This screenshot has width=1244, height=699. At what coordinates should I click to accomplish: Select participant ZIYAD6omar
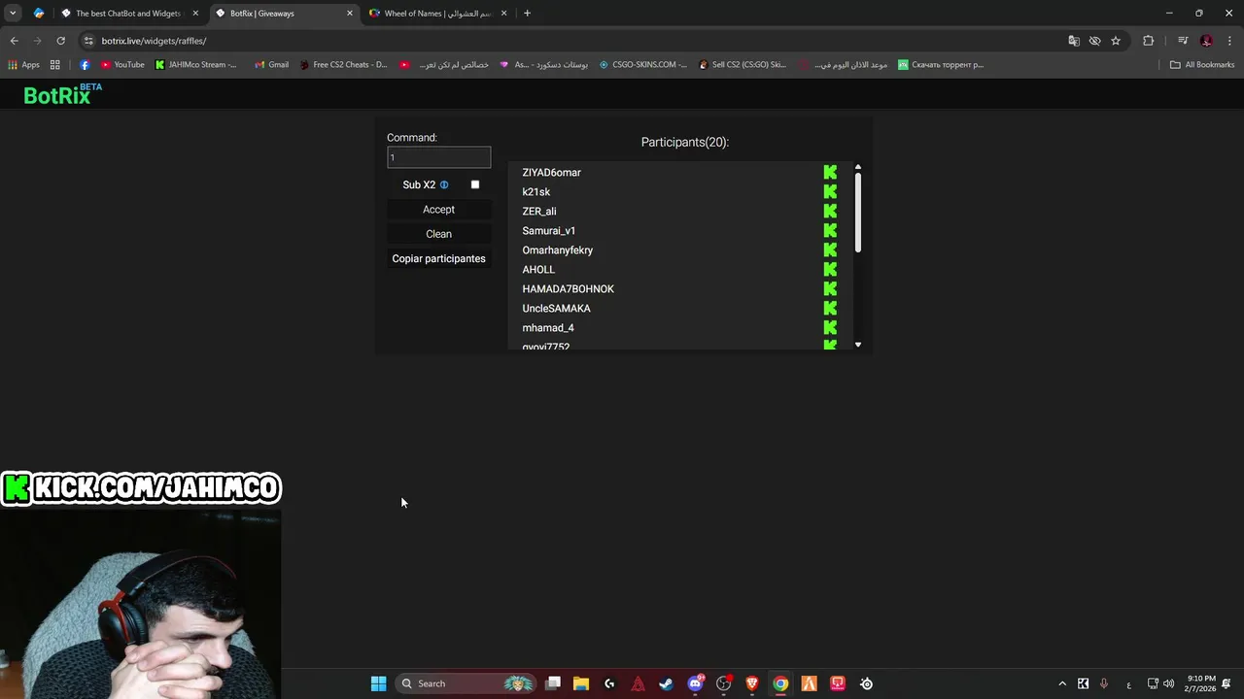[551, 172]
